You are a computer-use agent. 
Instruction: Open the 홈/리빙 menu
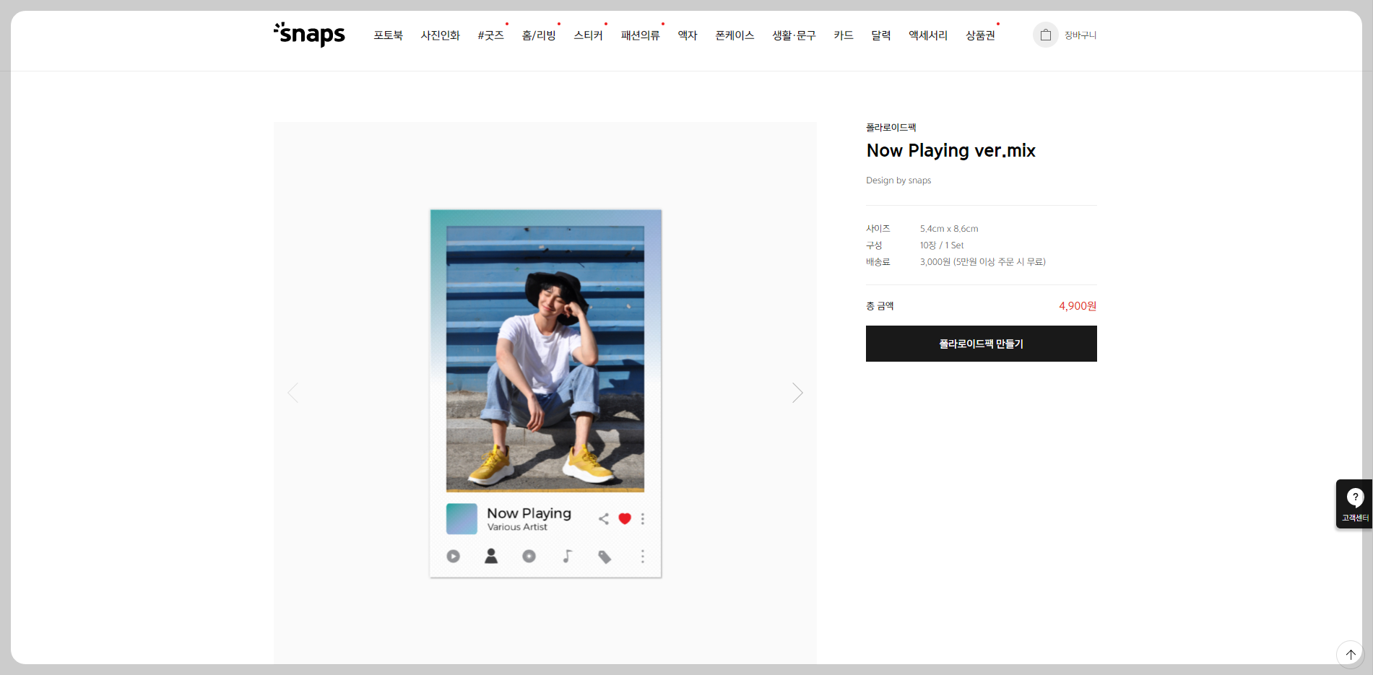[x=539, y=35]
